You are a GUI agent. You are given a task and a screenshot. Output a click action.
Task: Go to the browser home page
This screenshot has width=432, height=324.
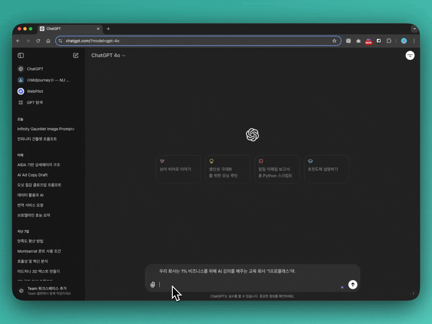point(48,41)
